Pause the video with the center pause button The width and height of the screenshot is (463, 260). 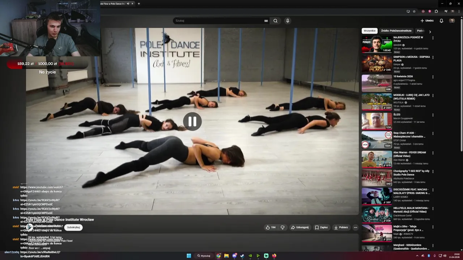click(x=192, y=122)
